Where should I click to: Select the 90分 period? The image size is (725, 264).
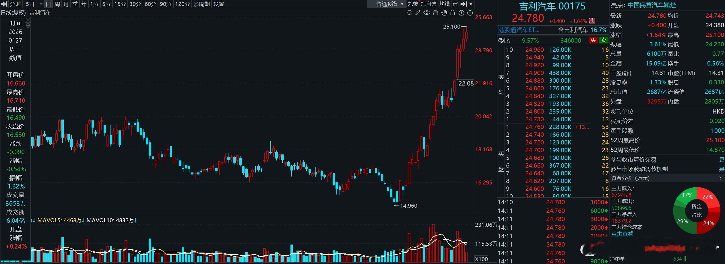[x=166, y=4]
